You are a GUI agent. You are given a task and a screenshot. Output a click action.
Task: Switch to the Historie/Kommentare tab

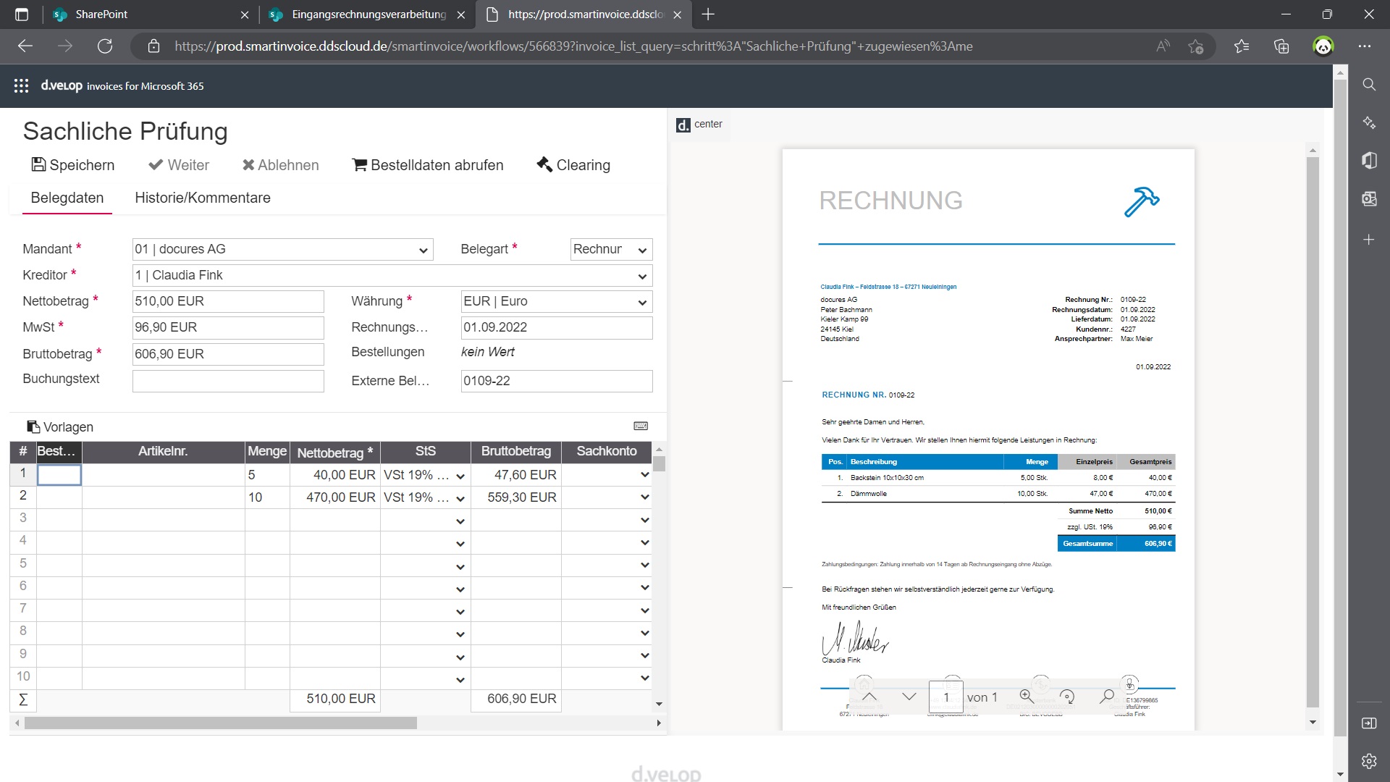202,198
